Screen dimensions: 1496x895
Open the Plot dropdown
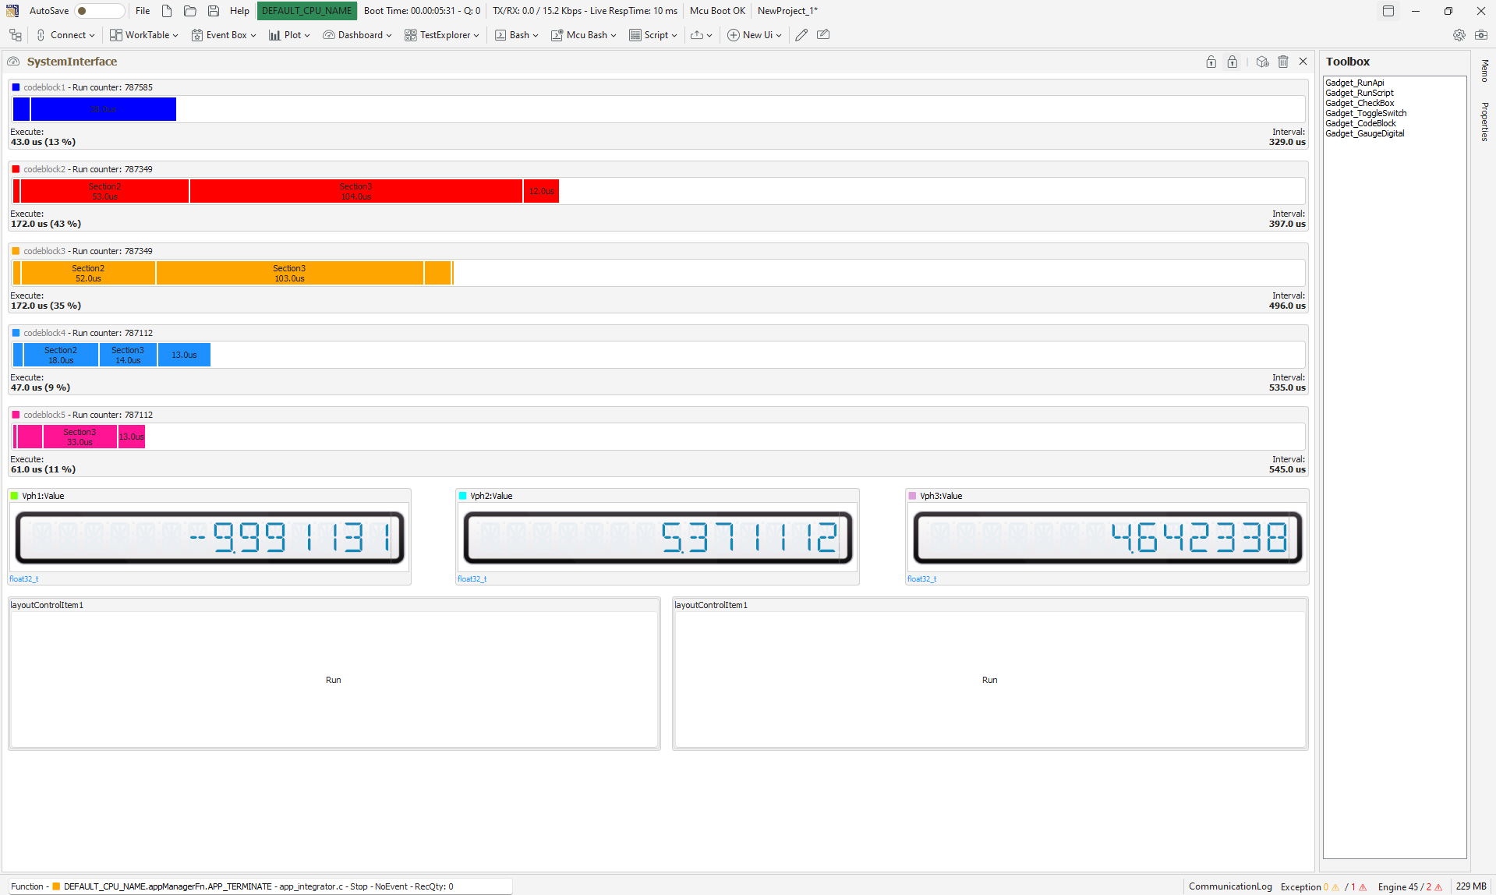click(x=289, y=35)
